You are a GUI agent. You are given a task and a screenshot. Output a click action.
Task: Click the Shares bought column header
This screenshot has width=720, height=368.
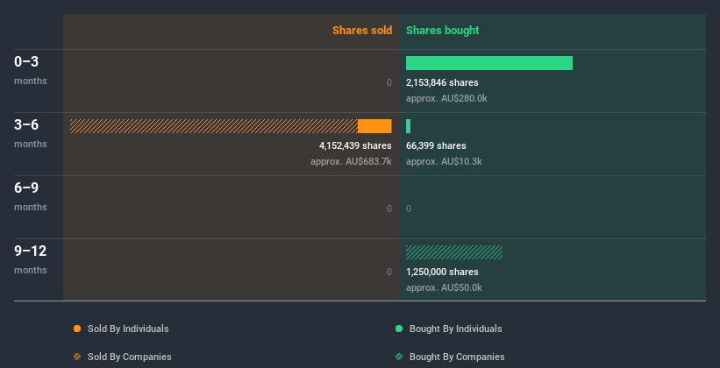443,31
